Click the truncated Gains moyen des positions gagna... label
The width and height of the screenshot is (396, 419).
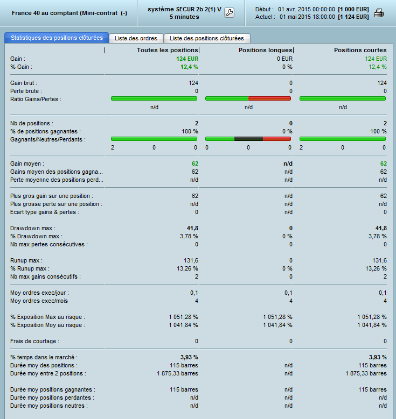coord(57,172)
